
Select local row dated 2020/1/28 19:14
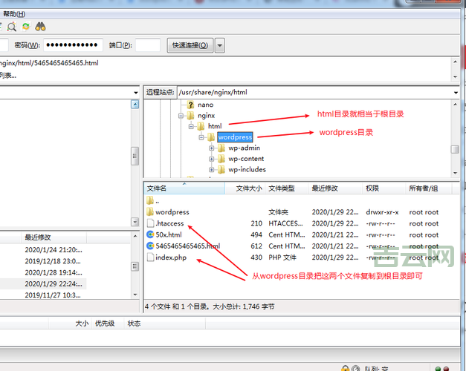coord(54,272)
